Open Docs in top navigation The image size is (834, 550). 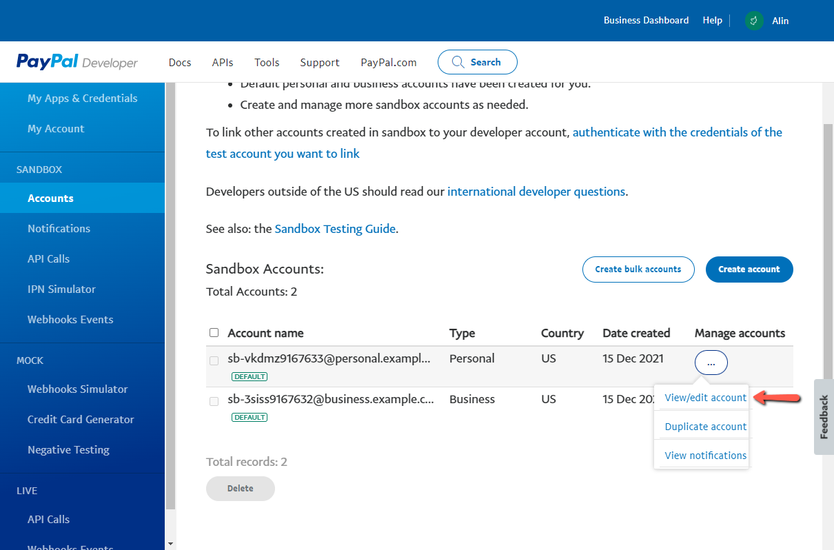[x=180, y=62]
